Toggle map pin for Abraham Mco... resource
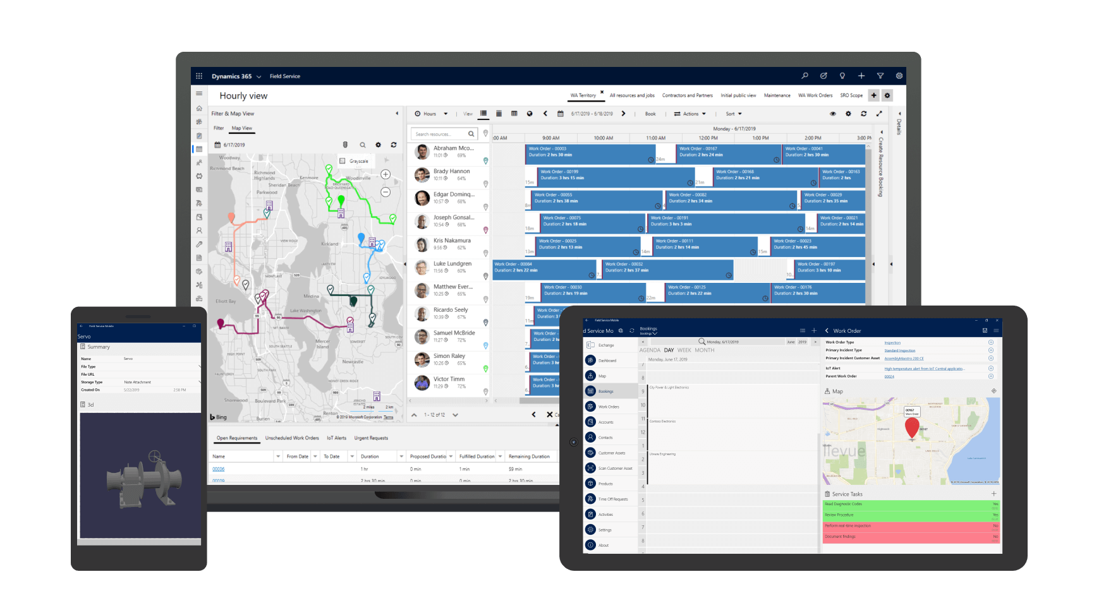Image resolution: width=1118 pixels, height=603 pixels. pos(485,161)
